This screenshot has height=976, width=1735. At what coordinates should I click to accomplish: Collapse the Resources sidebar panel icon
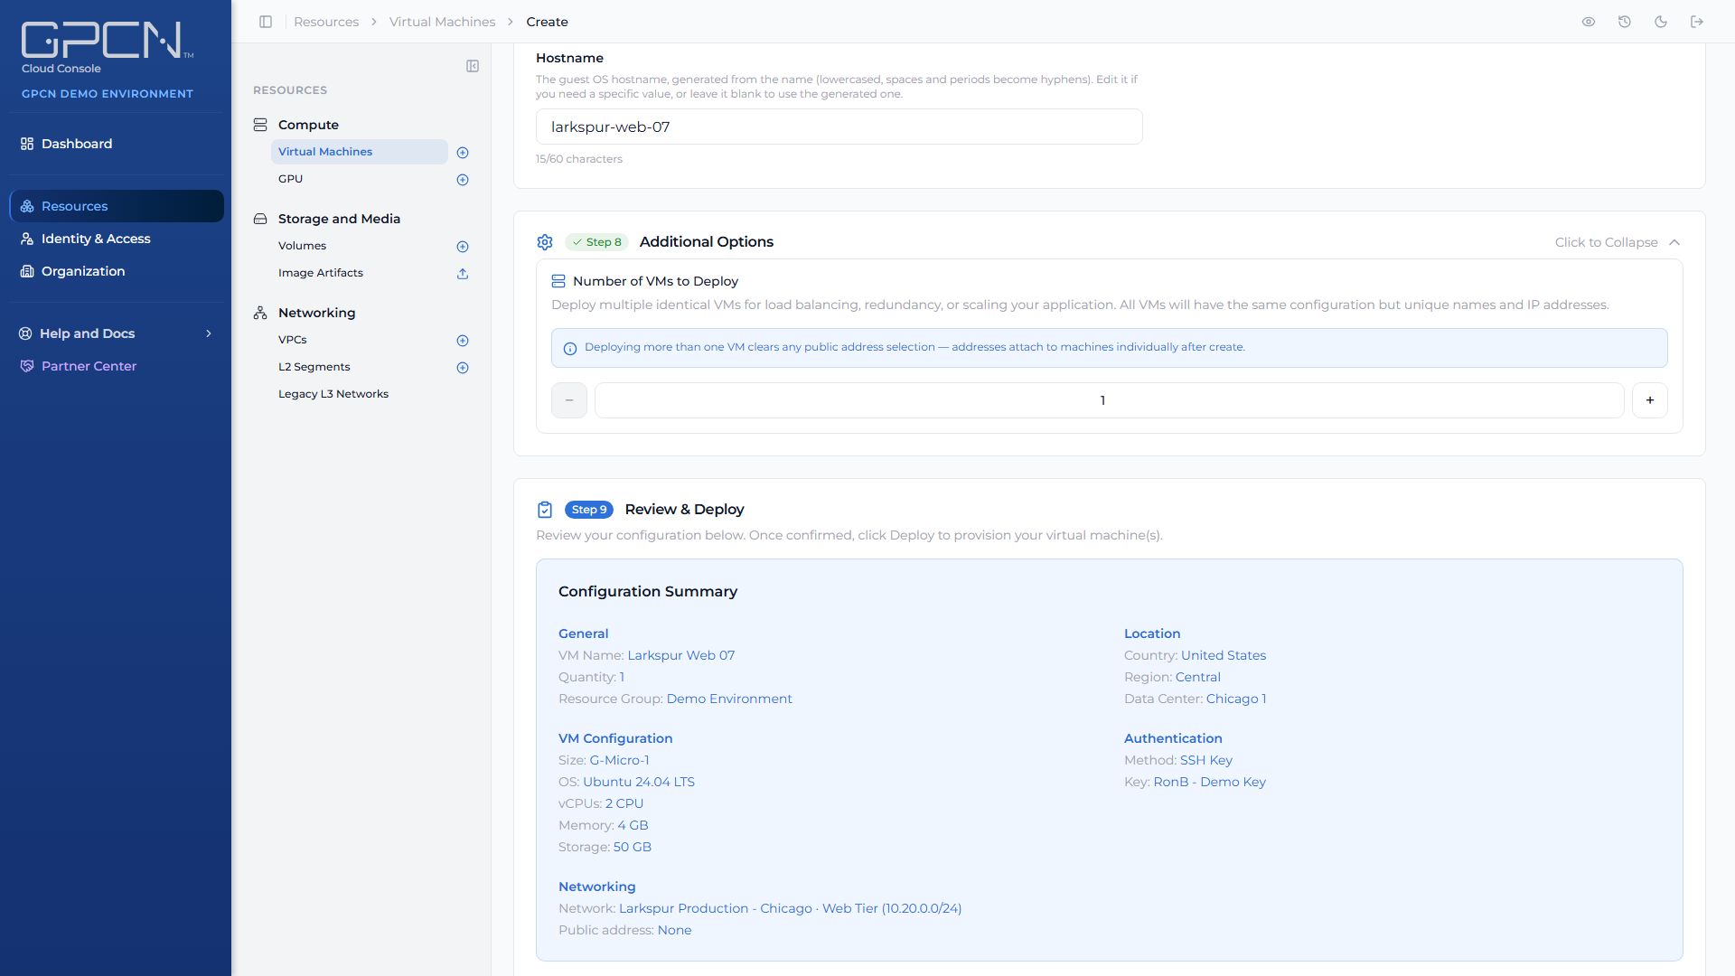tap(473, 66)
